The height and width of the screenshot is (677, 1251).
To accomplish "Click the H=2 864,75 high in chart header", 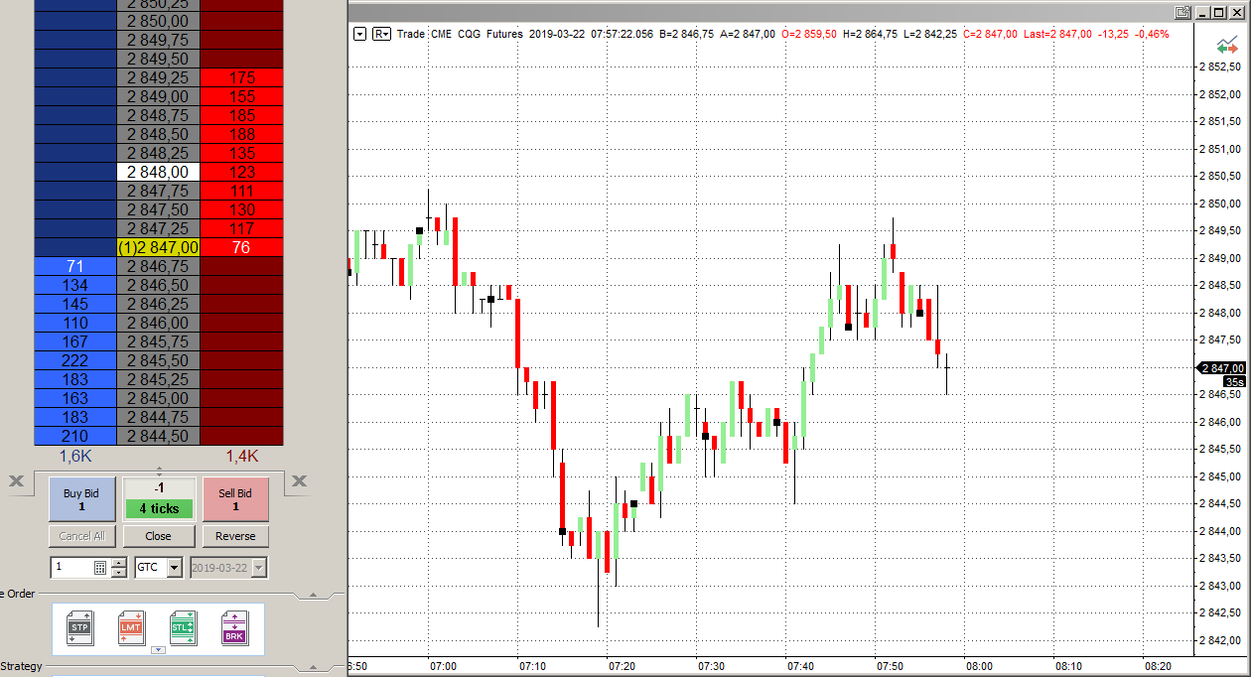I will (870, 34).
